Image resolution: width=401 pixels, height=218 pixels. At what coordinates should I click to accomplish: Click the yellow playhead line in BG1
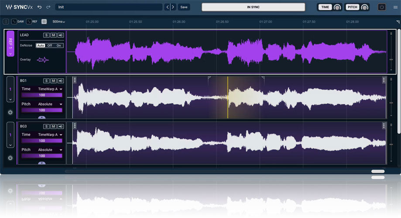[x=228, y=97]
